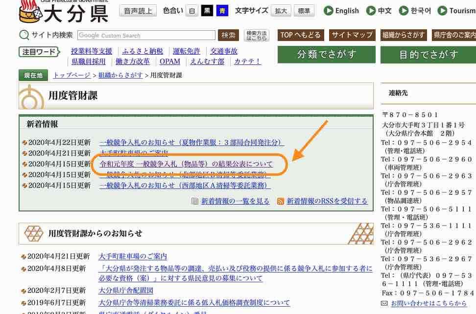
Task: Click the envelope icon for お問い合わせ
Action: tap(384, 303)
